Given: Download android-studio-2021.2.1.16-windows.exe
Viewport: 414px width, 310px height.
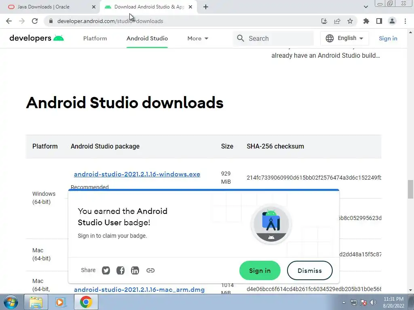Looking at the screenshot, I should [x=137, y=174].
